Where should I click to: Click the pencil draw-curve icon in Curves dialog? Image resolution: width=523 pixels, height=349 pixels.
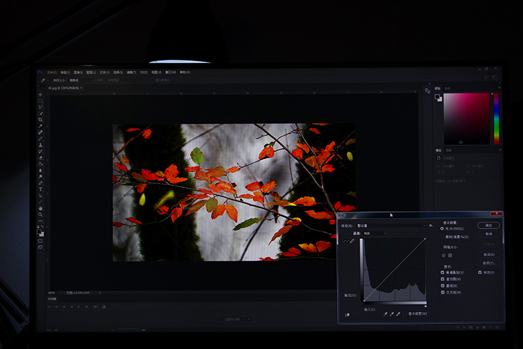click(x=352, y=240)
